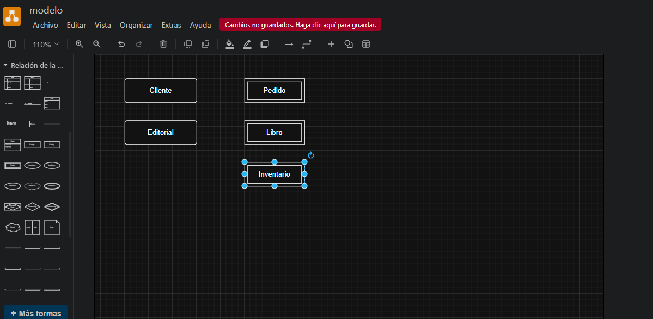
Task: Click the unsaved changes banner to save
Action: 300,25
